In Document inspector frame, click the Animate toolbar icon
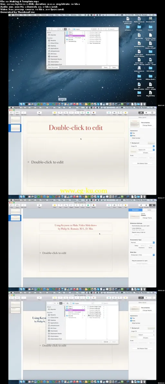This screenshot has width=165, height=384. 146,205
